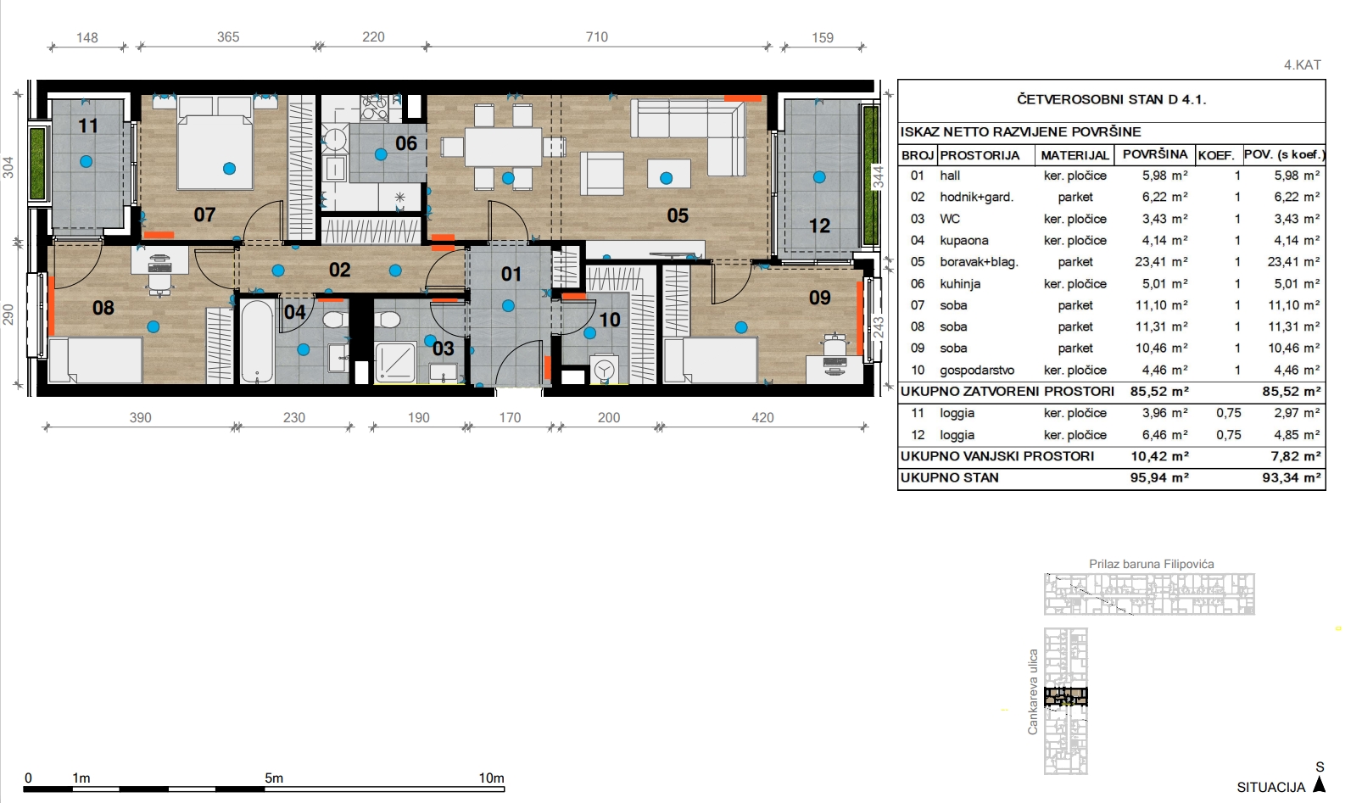Select the 'boravak+blag.' row in the table
The width and height of the screenshot is (1362, 803).
1111,262
